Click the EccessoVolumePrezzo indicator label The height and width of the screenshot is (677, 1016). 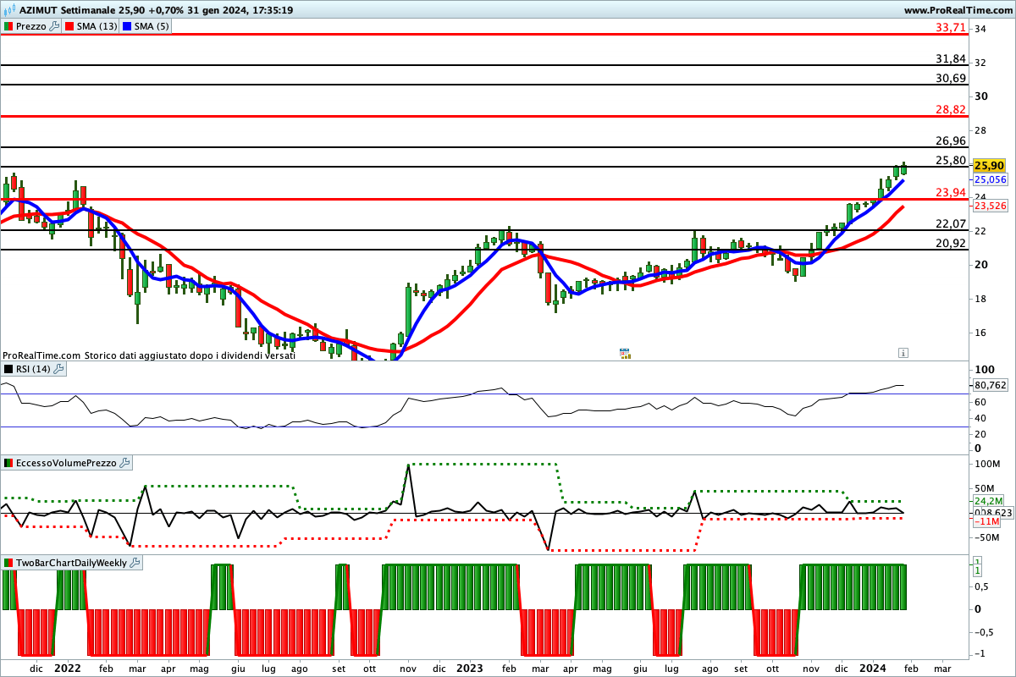click(x=64, y=463)
